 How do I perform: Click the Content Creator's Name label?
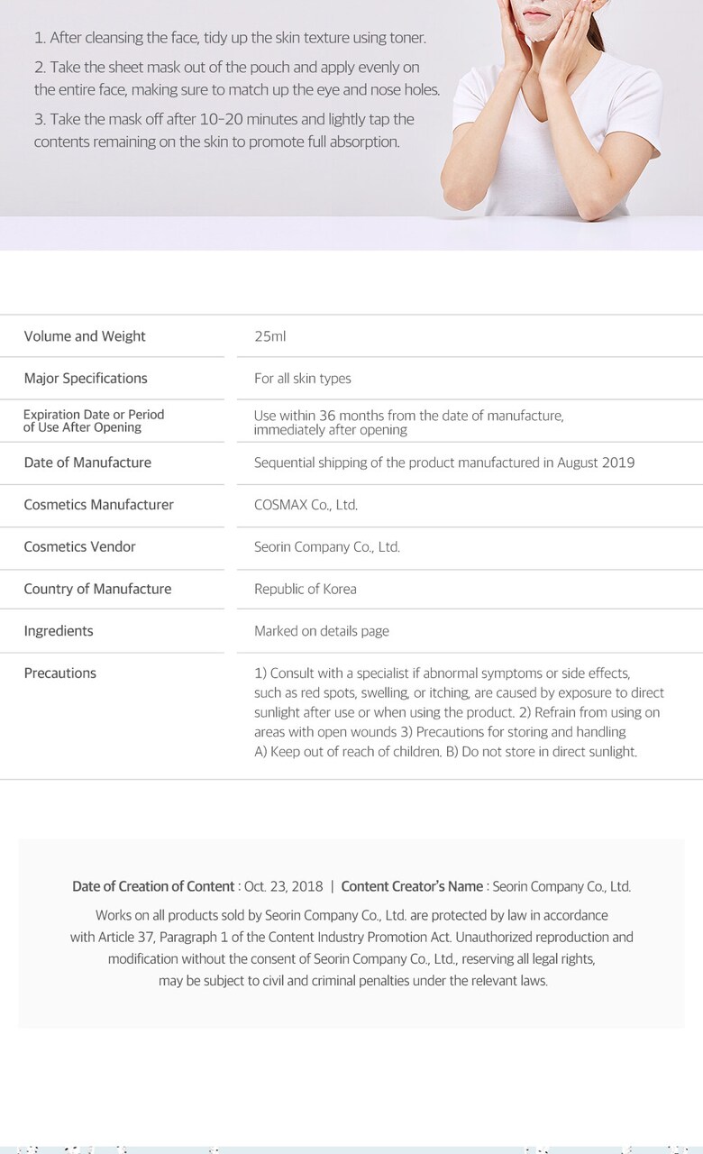point(412,887)
